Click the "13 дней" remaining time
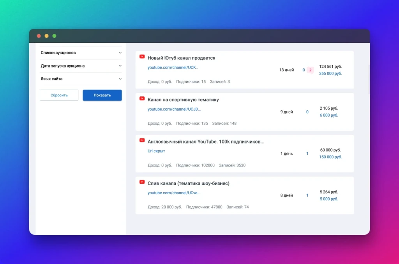The width and height of the screenshot is (399, 264). click(286, 70)
